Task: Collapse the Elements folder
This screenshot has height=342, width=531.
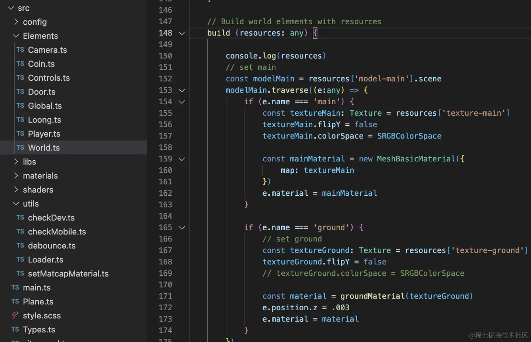Action: [x=16, y=36]
